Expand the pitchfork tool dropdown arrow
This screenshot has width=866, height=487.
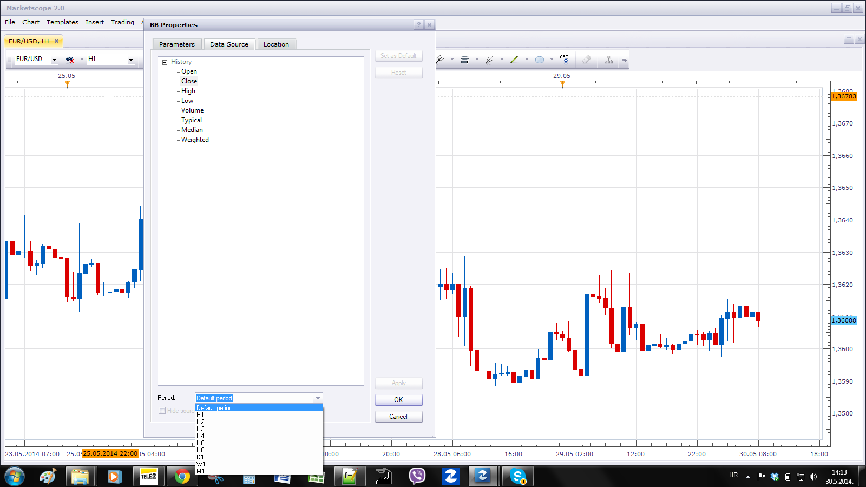coord(452,60)
